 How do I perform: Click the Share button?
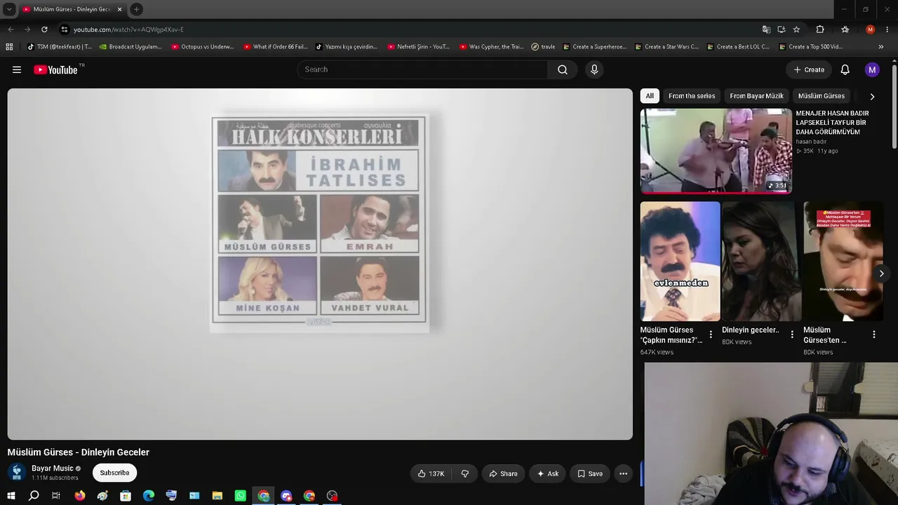tap(503, 473)
